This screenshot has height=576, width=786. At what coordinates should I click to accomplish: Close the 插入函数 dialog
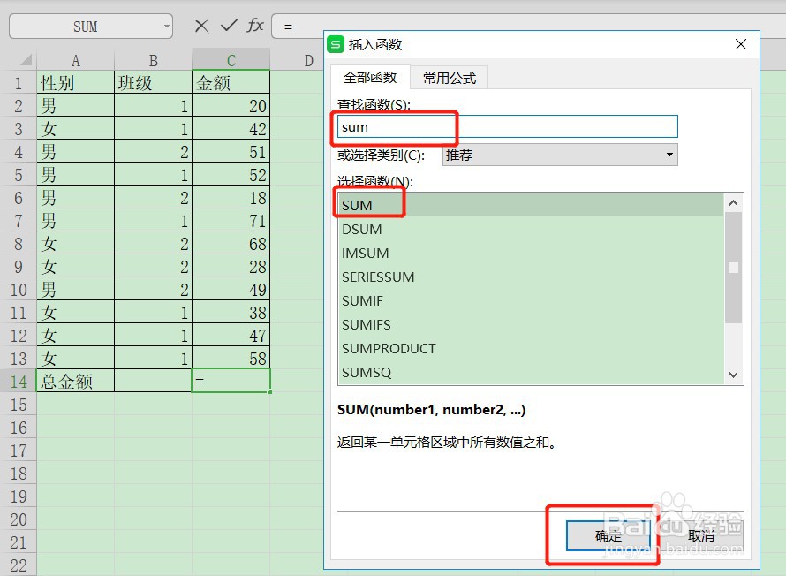click(x=741, y=44)
